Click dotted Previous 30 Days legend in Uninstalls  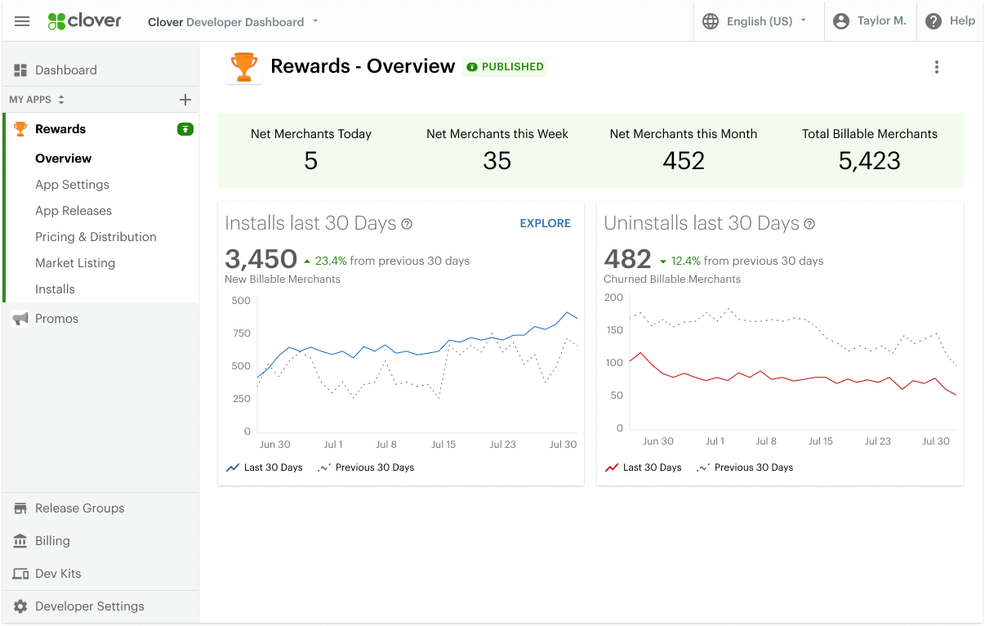pos(745,467)
